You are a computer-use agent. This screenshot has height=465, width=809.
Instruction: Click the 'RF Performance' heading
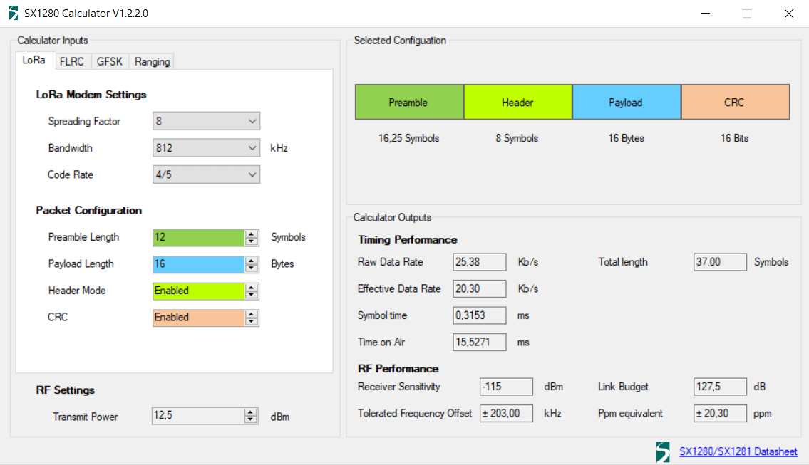coord(398,369)
